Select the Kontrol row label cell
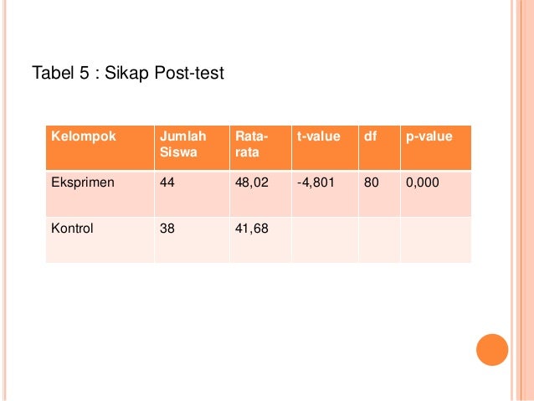 click(x=100, y=240)
